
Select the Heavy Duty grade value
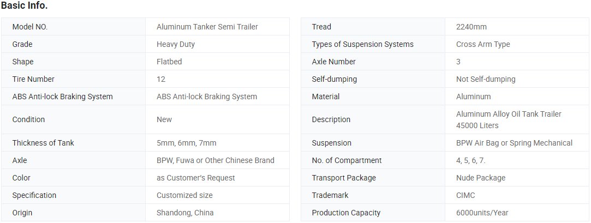[176, 45]
